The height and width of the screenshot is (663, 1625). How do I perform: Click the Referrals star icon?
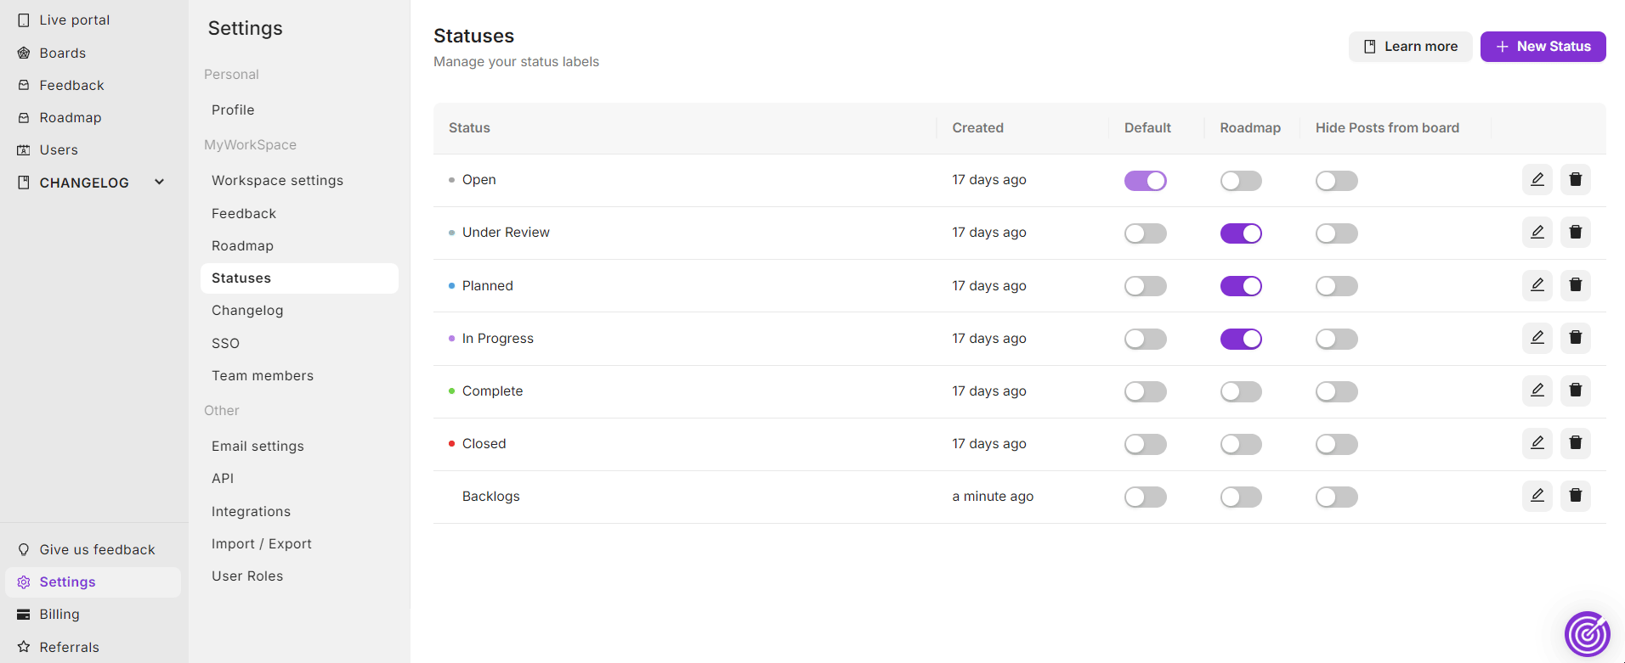click(x=24, y=647)
